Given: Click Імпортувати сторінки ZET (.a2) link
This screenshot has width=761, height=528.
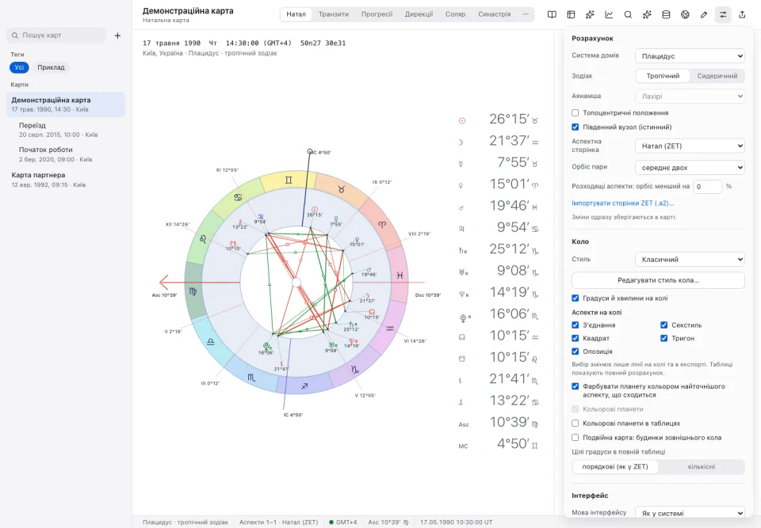Looking at the screenshot, I should pyautogui.click(x=623, y=203).
